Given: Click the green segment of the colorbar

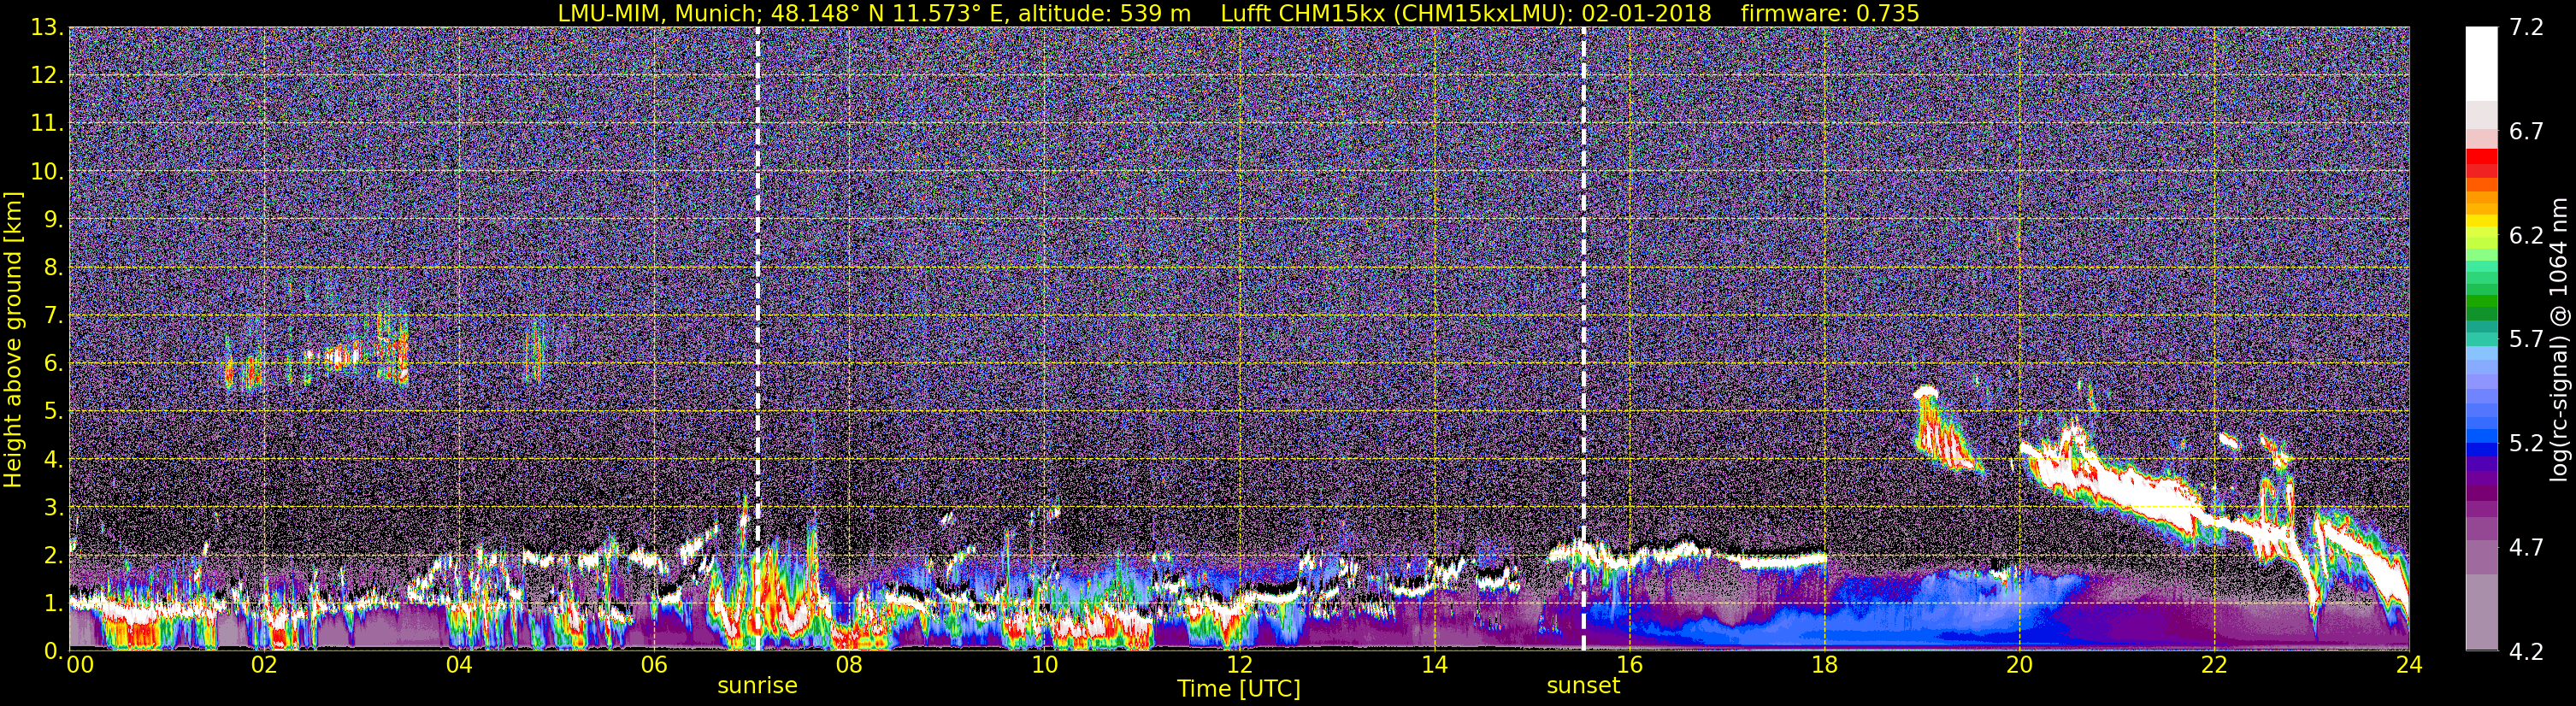Looking at the screenshot, I should 2481,300.
